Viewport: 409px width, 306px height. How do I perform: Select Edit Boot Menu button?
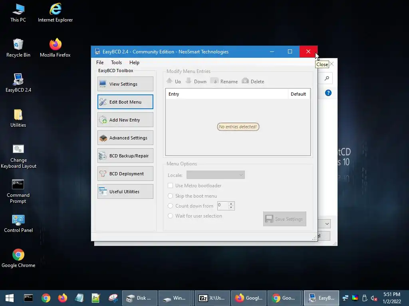(125, 102)
